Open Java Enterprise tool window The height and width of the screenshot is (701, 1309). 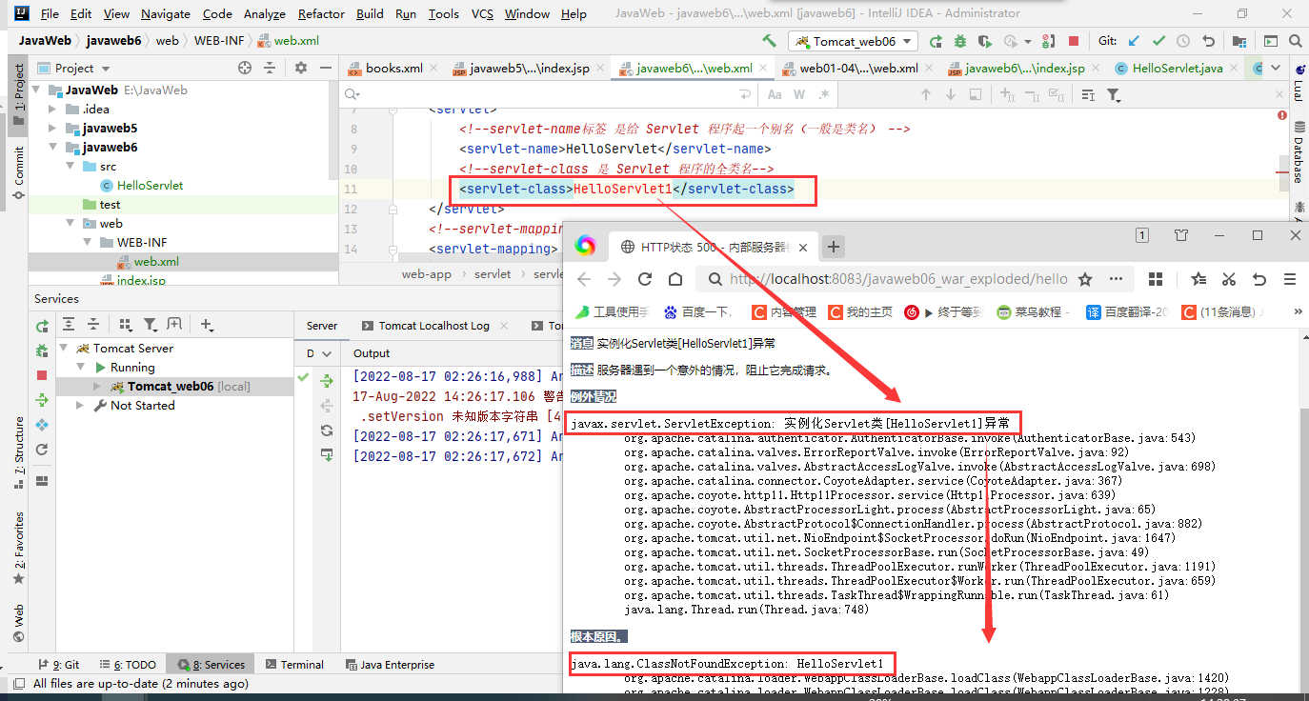pyautogui.click(x=390, y=665)
